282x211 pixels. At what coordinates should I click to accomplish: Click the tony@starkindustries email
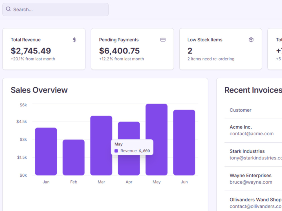[256, 158]
